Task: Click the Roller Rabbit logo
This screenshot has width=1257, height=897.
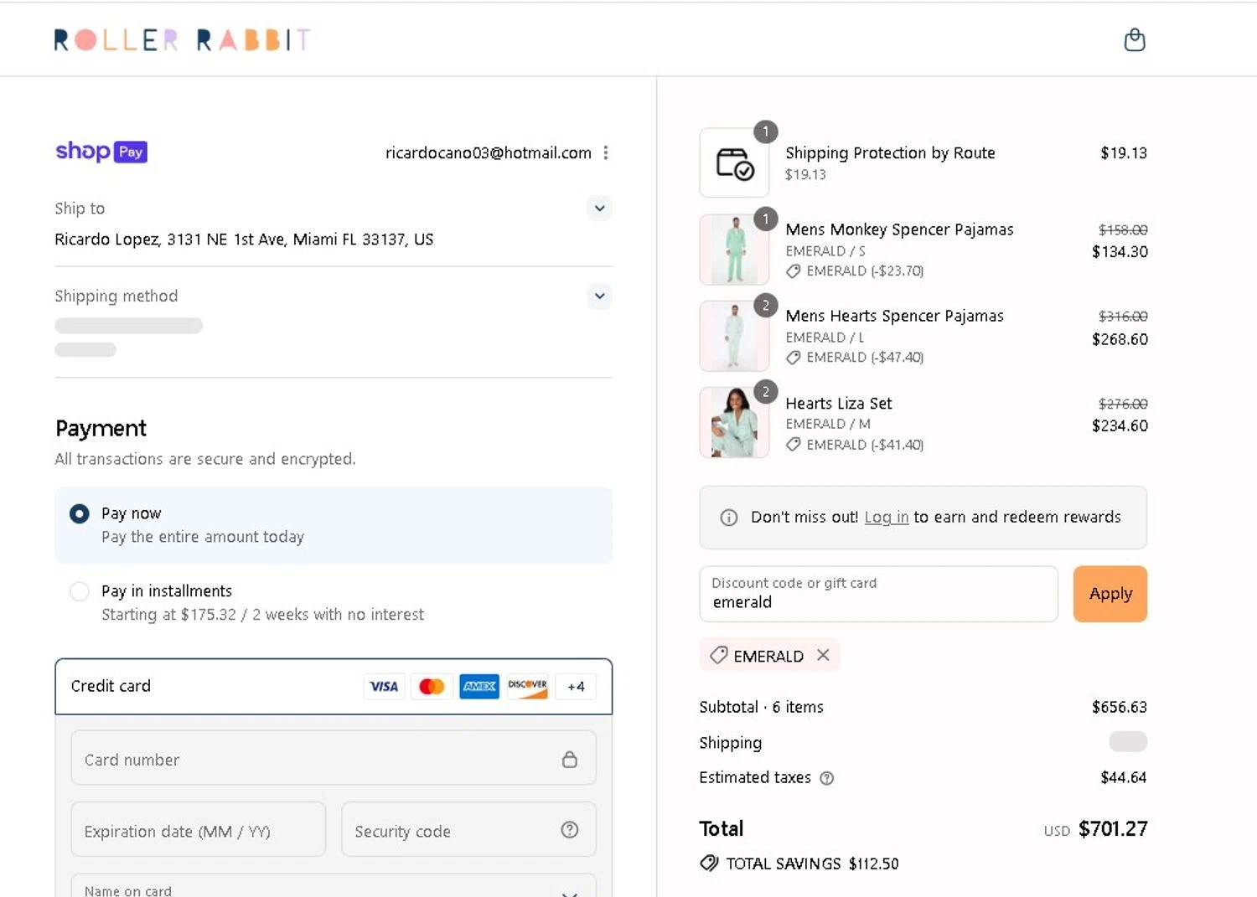Action: (182, 39)
